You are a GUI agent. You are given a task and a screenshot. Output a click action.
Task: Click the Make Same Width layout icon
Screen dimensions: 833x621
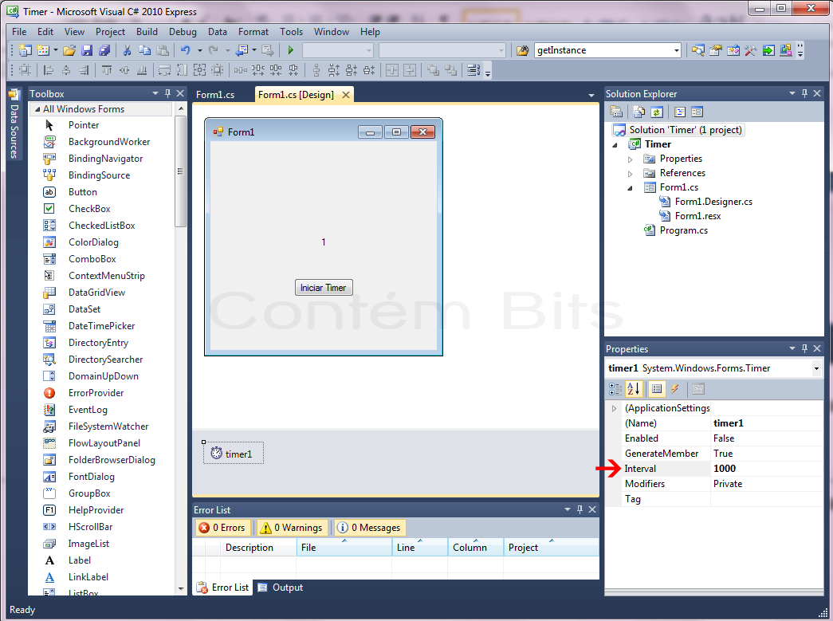point(165,70)
